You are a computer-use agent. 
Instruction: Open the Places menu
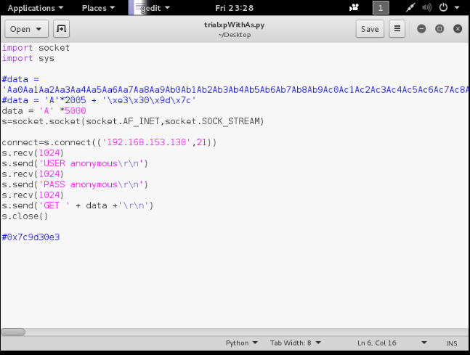pos(97,8)
